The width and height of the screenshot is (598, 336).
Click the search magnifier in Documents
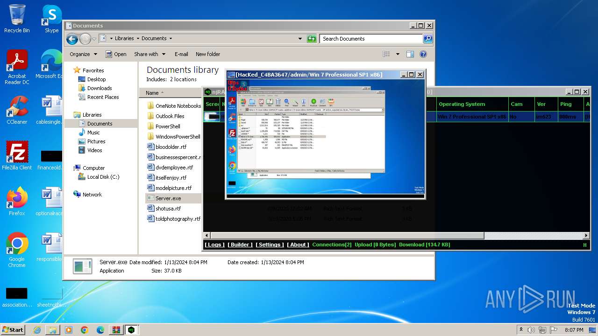(x=427, y=39)
